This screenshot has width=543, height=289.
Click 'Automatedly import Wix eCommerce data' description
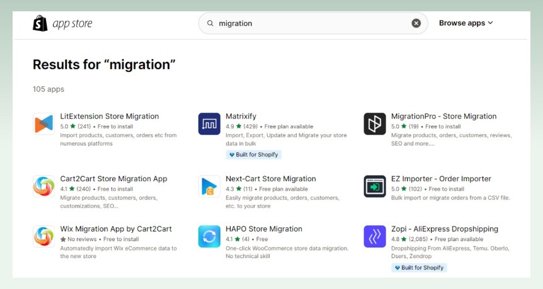(118, 252)
